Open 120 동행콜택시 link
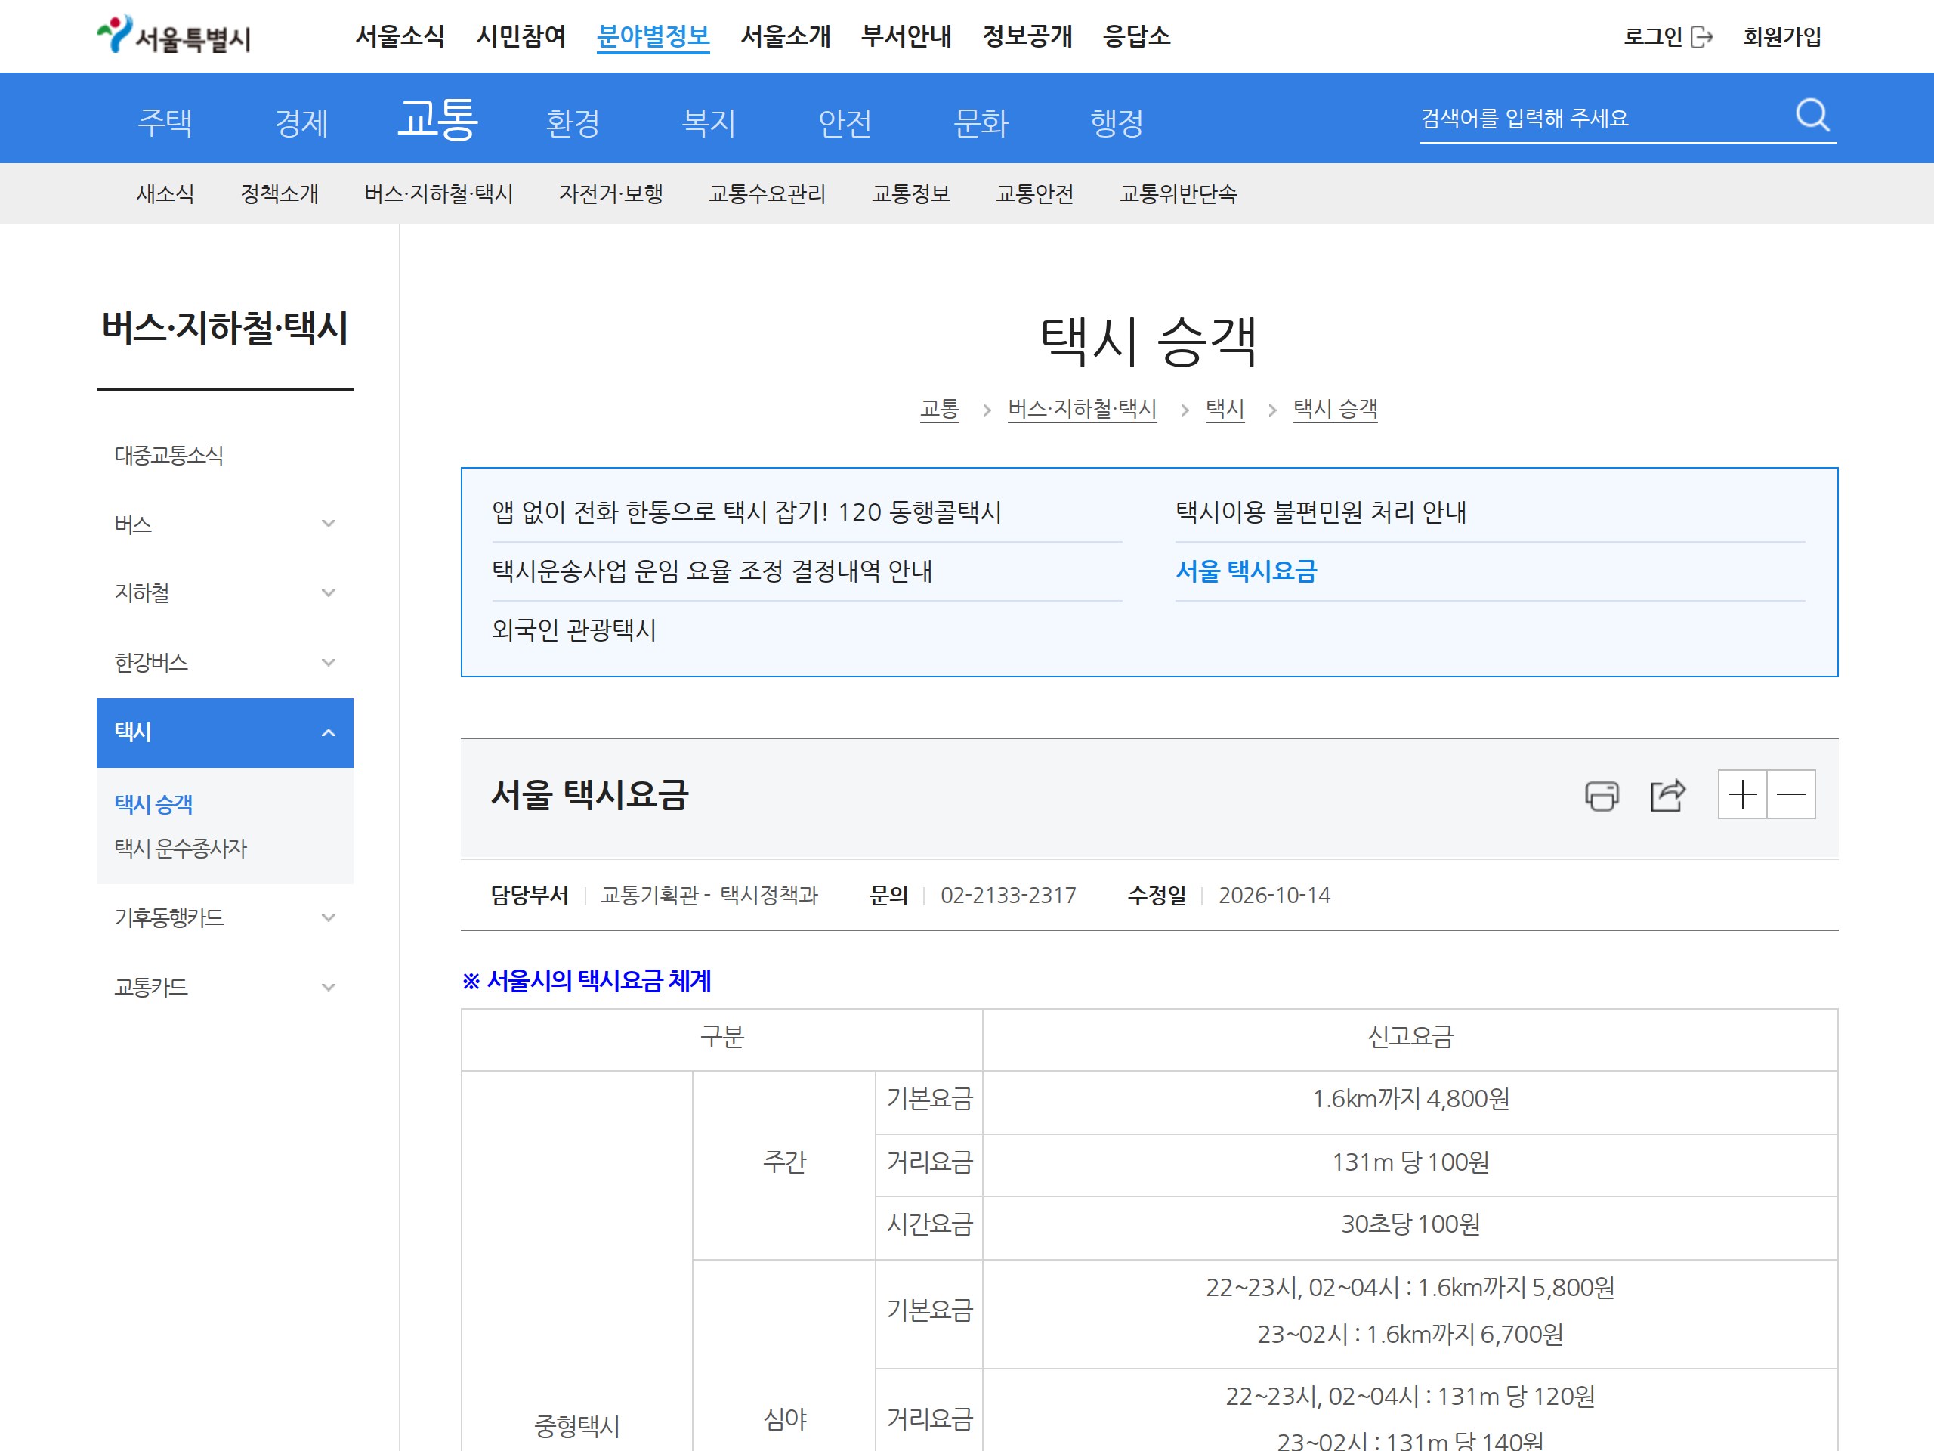The width and height of the screenshot is (1934, 1451). [x=746, y=512]
